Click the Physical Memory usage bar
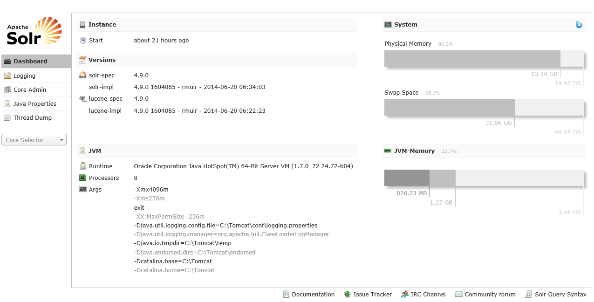Screen dimensions: 594x302 coord(472,58)
